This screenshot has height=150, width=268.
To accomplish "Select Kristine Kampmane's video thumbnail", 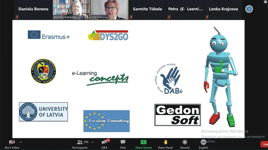I will point(71,10).
